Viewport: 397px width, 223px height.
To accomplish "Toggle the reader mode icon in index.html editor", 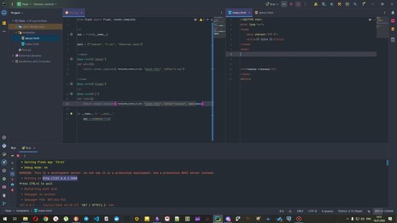I will click(x=370, y=19).
